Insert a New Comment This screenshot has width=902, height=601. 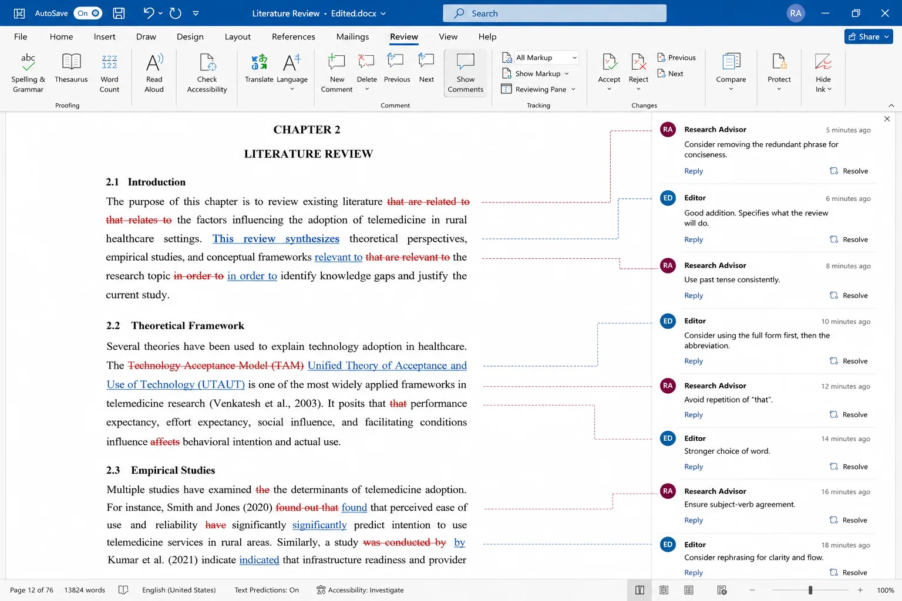tap(336, 73)
